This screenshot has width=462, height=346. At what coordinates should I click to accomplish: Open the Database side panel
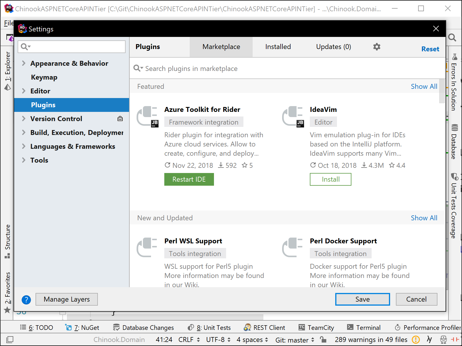[454, 141]
